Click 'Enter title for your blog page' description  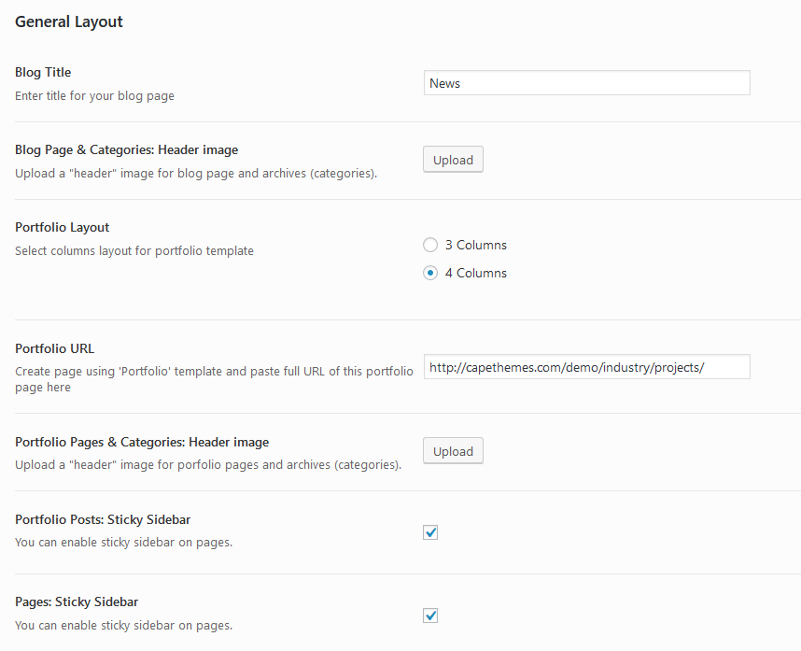coord(94,95)
